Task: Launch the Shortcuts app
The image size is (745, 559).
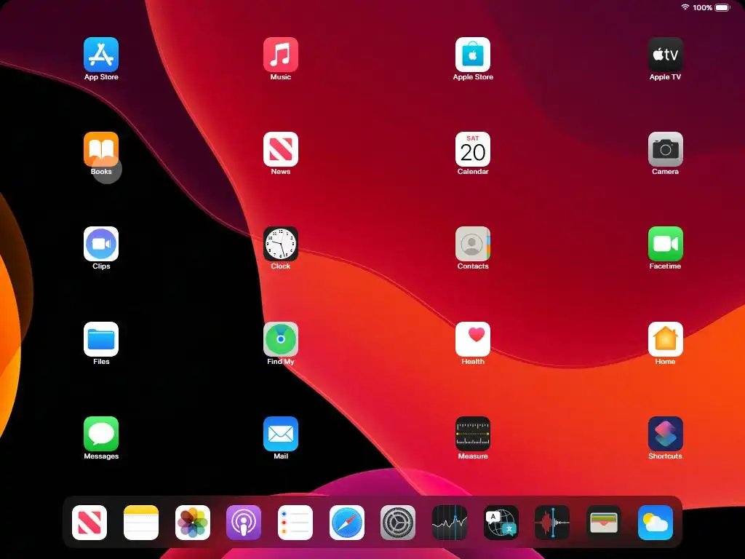Action: point(665,434)
